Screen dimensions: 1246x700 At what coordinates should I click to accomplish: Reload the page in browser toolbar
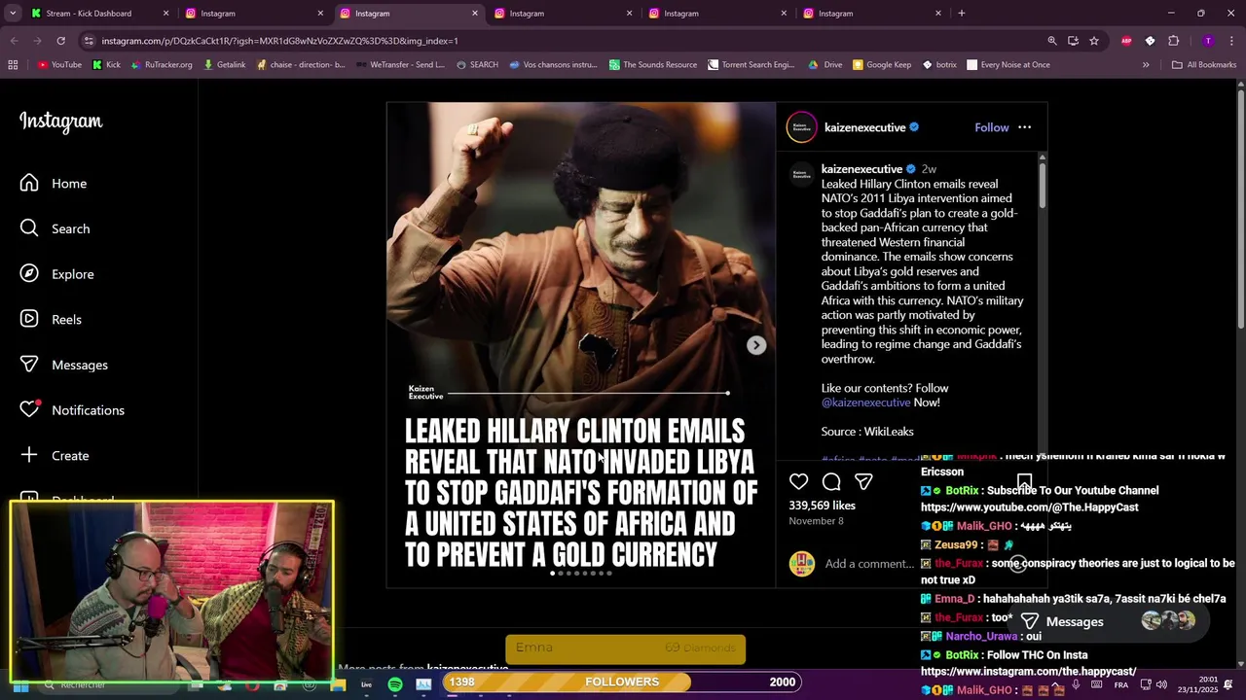(x=60, y=41)
